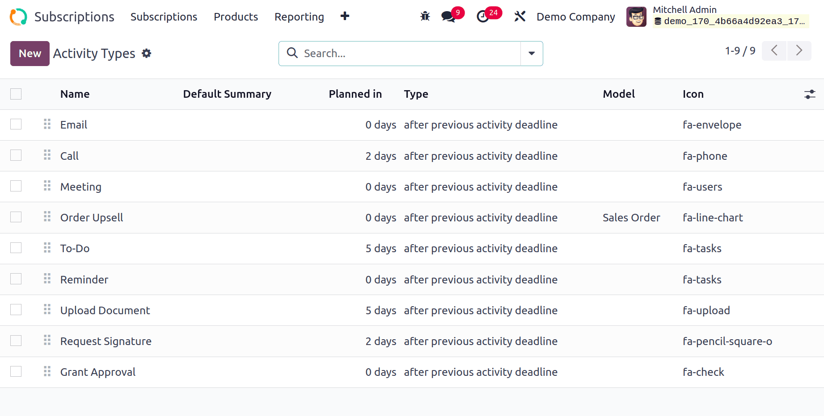This screenshot has height=416, width=824.
Task: Open the chat messages icon
Action: [x=448, y=17]
